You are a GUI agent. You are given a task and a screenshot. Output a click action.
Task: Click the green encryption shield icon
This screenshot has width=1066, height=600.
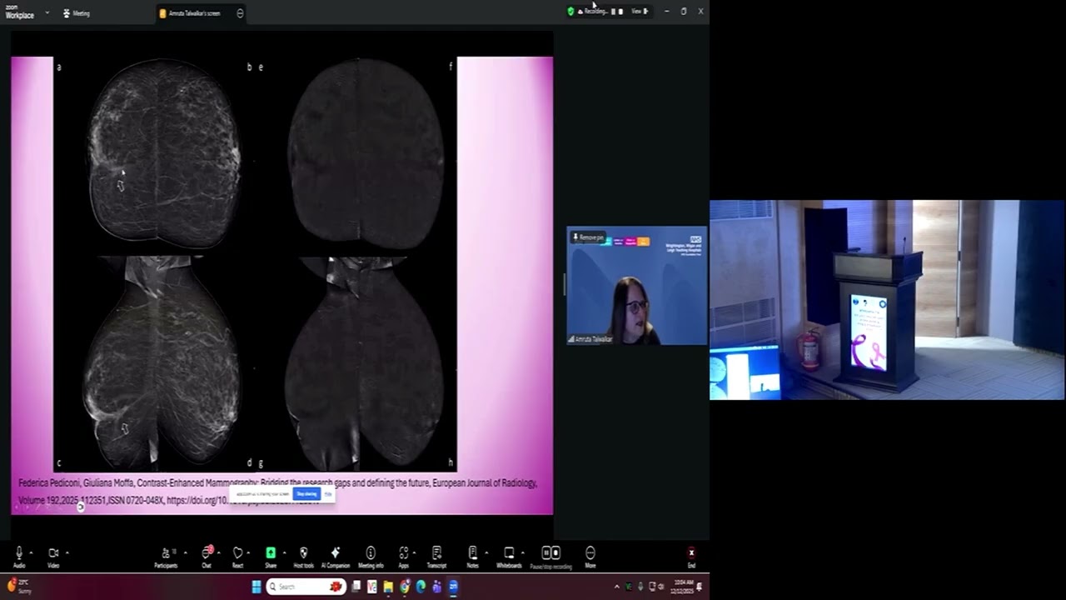570,12
